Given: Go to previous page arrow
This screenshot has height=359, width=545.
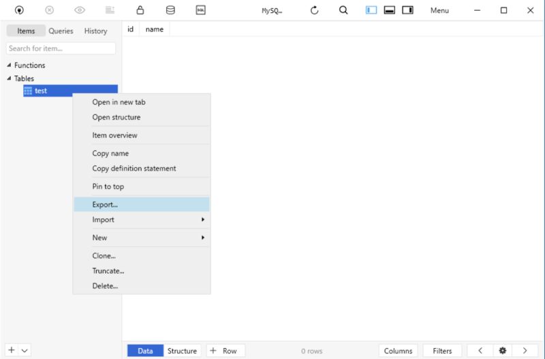Looking at the screenshot, I should tap(480, 351).
